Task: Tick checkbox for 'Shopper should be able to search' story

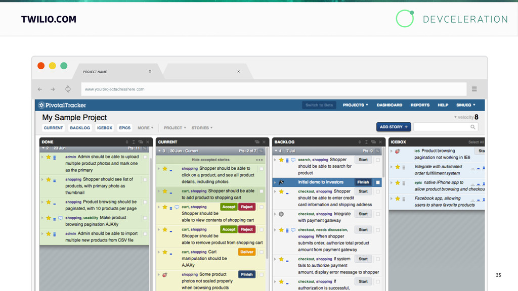Action: 377,160
